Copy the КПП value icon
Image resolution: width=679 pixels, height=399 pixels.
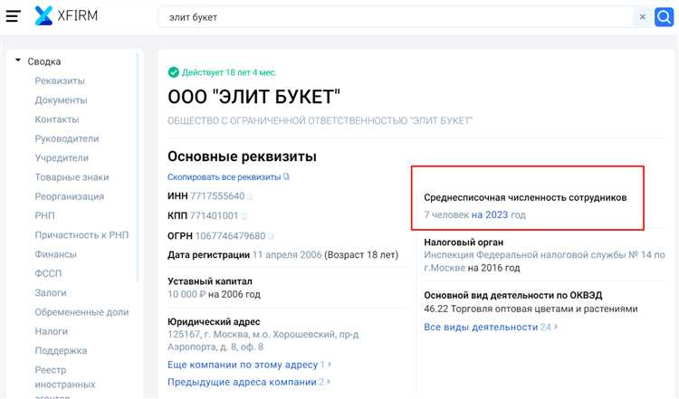click(244, 216)
